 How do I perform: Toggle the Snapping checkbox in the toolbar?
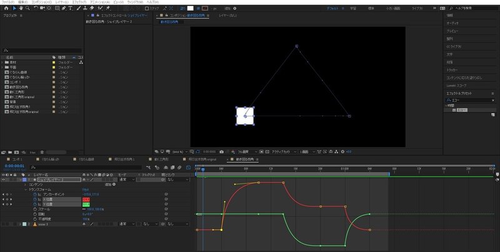pos(147,9)
